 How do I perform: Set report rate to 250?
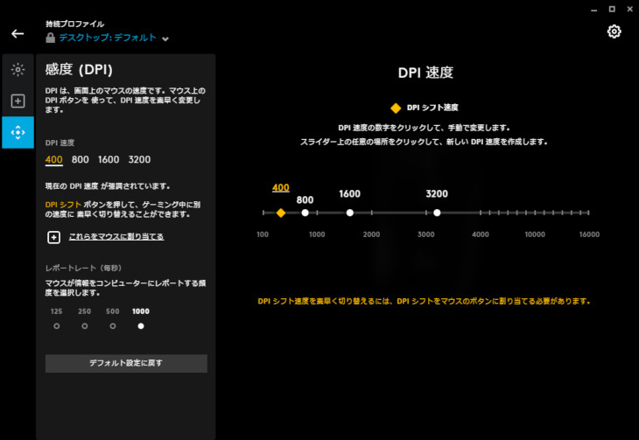[x=84, y=326]
